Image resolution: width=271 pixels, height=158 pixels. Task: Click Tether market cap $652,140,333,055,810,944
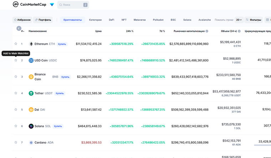pos(190,93)
